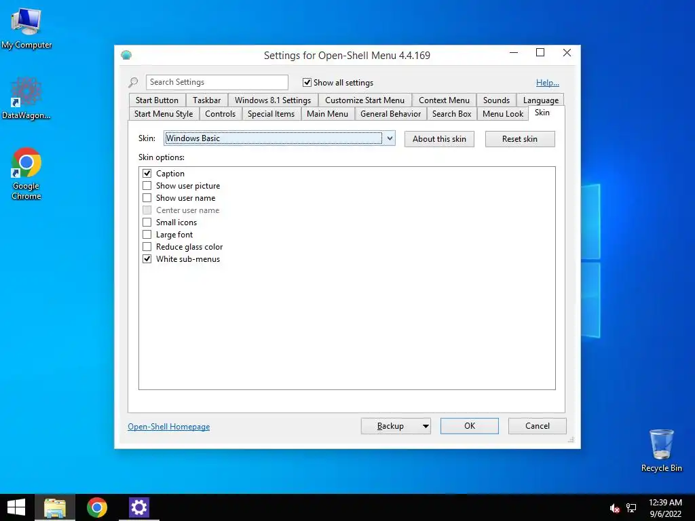Viewport: 695px width, 521px height.
Task: Open File Explorer from taskbar
Action: (x=55, y=507)
